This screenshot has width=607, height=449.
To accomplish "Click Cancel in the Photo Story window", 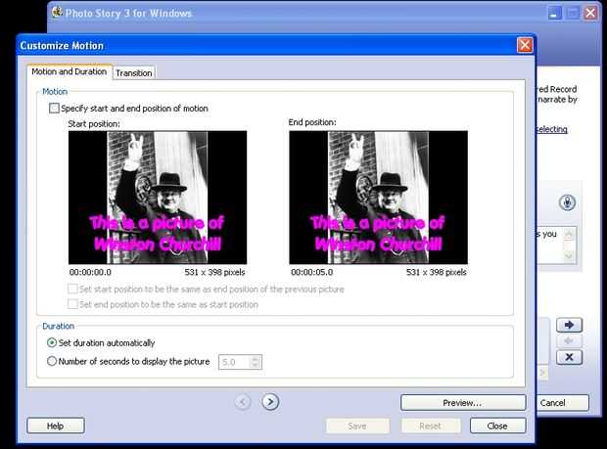I will coord(562,403).
